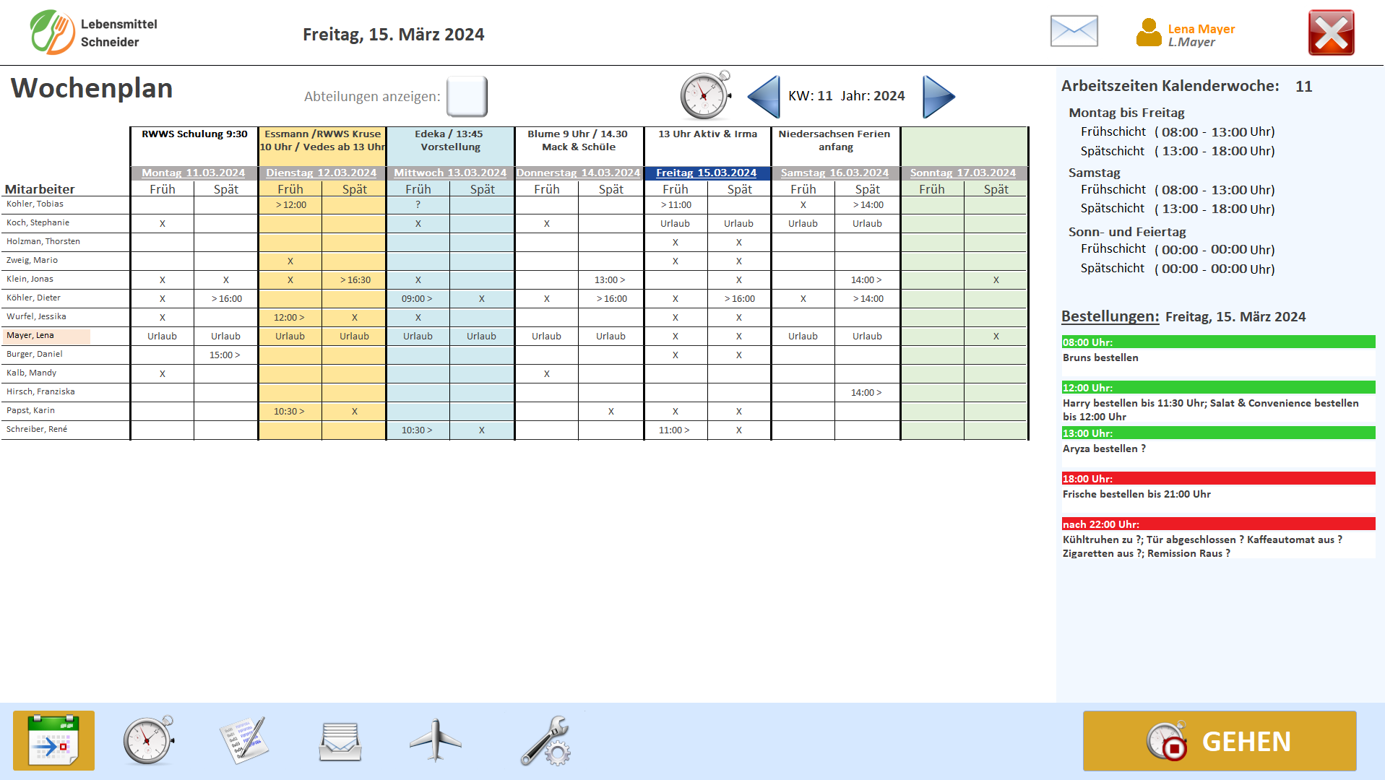
Task: Click the Sonntag 17.03.2024 day header
Action: coord(962,173)
